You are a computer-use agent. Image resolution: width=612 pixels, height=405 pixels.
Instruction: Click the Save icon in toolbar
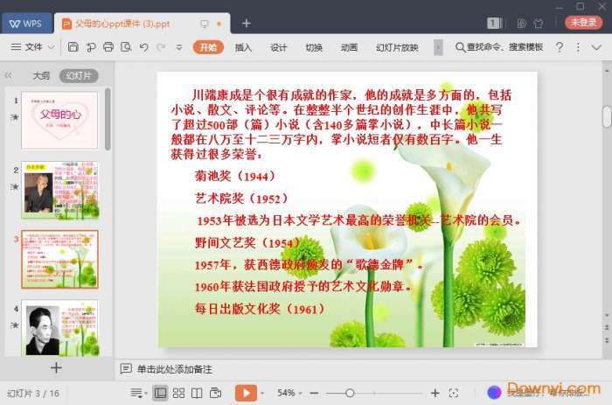pyautogui.click(x=73, y=47)
